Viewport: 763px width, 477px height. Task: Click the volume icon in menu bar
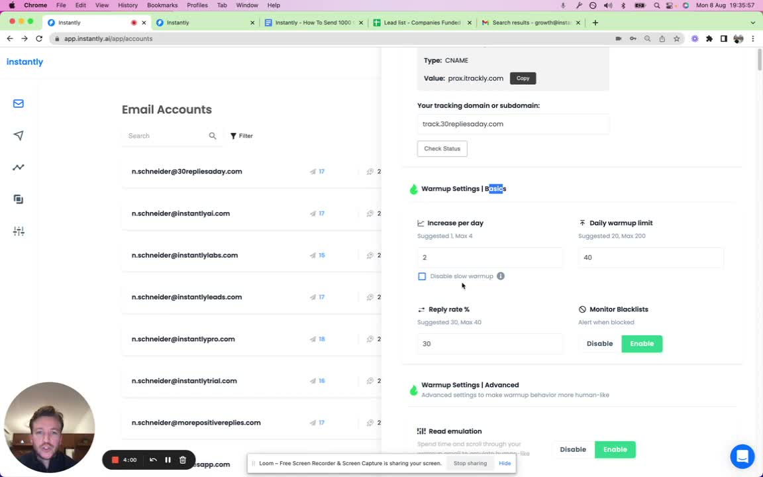coord(608,5)
